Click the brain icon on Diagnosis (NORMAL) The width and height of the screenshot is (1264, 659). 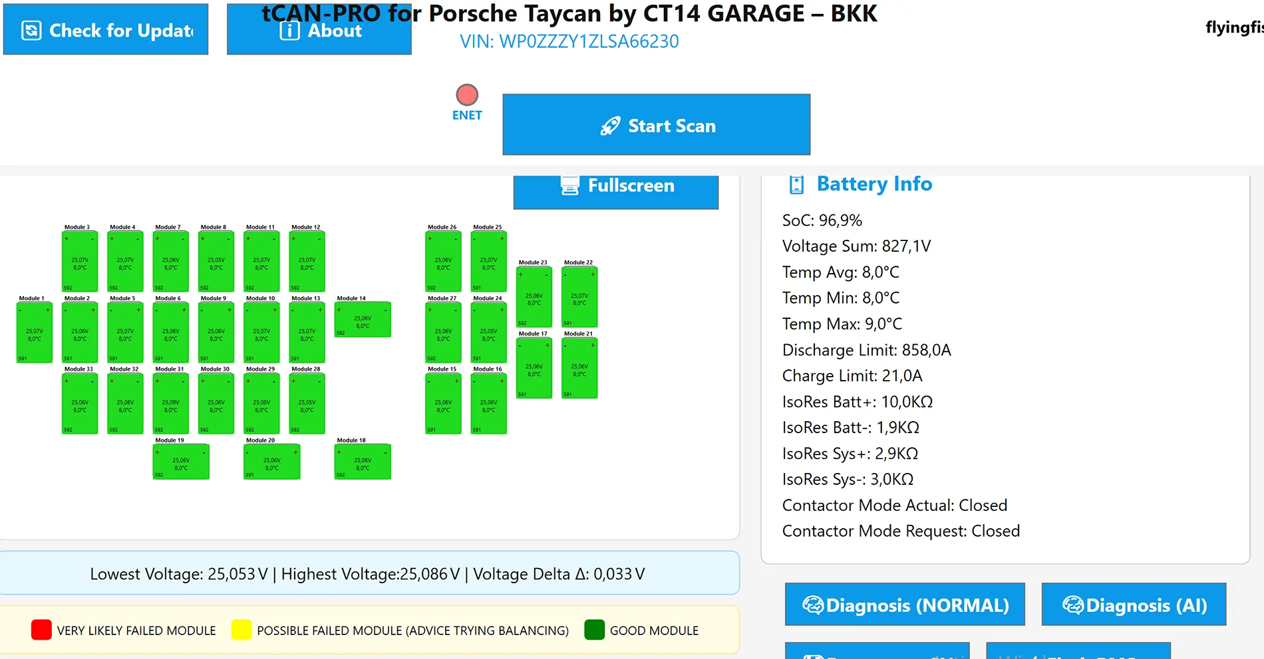click(x=813, y=605)
